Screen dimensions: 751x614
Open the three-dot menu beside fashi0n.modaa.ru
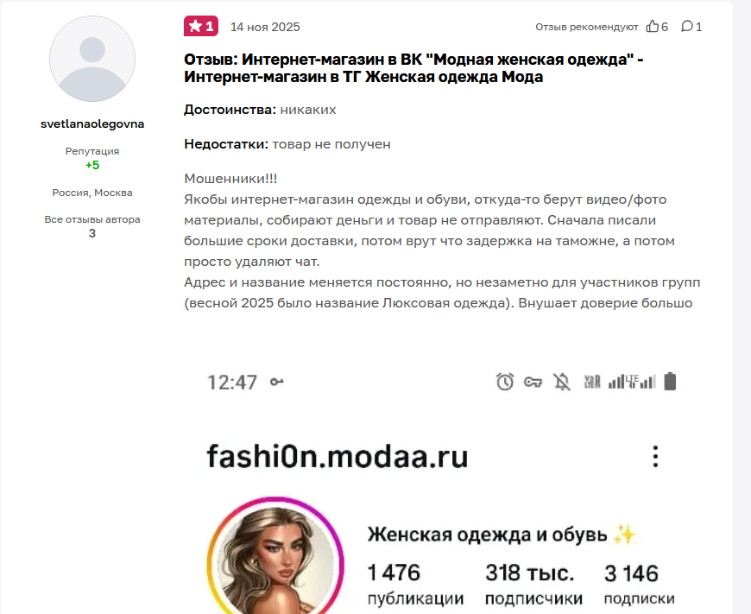tap(655, 456)
